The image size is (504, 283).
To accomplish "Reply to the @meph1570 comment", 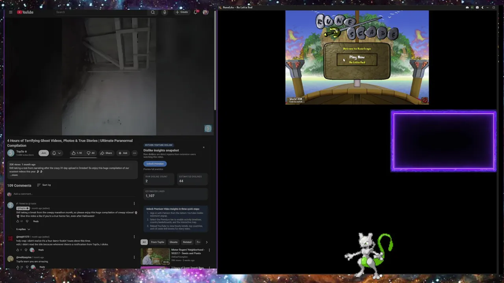I will pos(41,250).
